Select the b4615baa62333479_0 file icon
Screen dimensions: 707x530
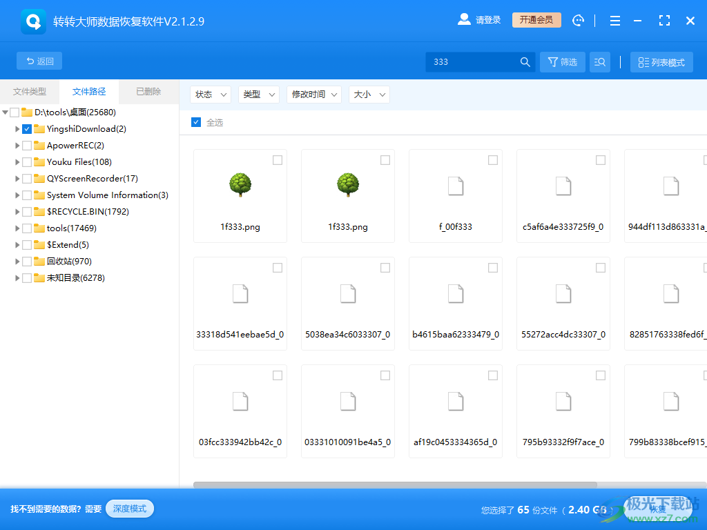(456, 294)
